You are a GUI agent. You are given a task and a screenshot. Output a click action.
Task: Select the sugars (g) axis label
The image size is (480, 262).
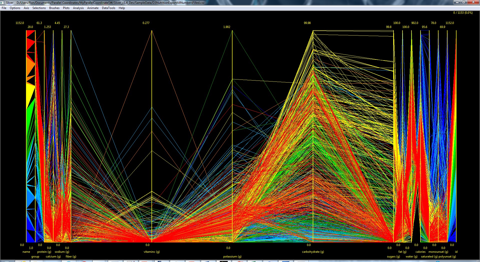coord(393,256)
